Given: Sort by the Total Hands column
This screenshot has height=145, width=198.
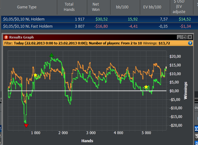Looking at the screenshot, I should [x=69, y=7].
